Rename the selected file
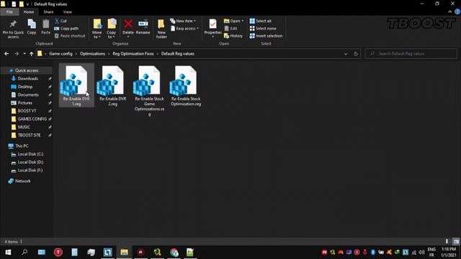This screenshot has width=461, height=259. (x=143, y=27)
